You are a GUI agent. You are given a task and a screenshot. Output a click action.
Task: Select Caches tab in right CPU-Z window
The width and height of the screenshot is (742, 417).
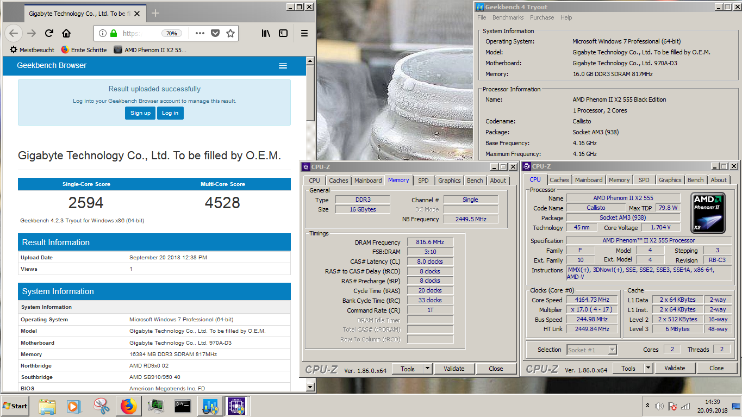click(x=559, y=180)
